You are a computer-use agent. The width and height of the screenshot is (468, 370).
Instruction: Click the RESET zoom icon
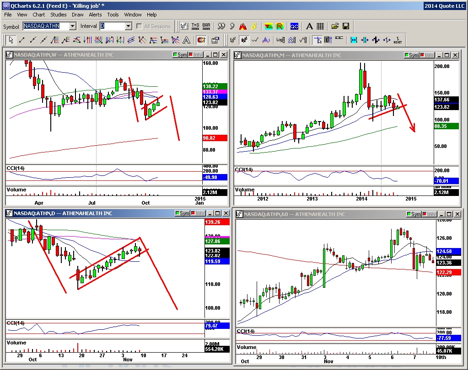398,40
